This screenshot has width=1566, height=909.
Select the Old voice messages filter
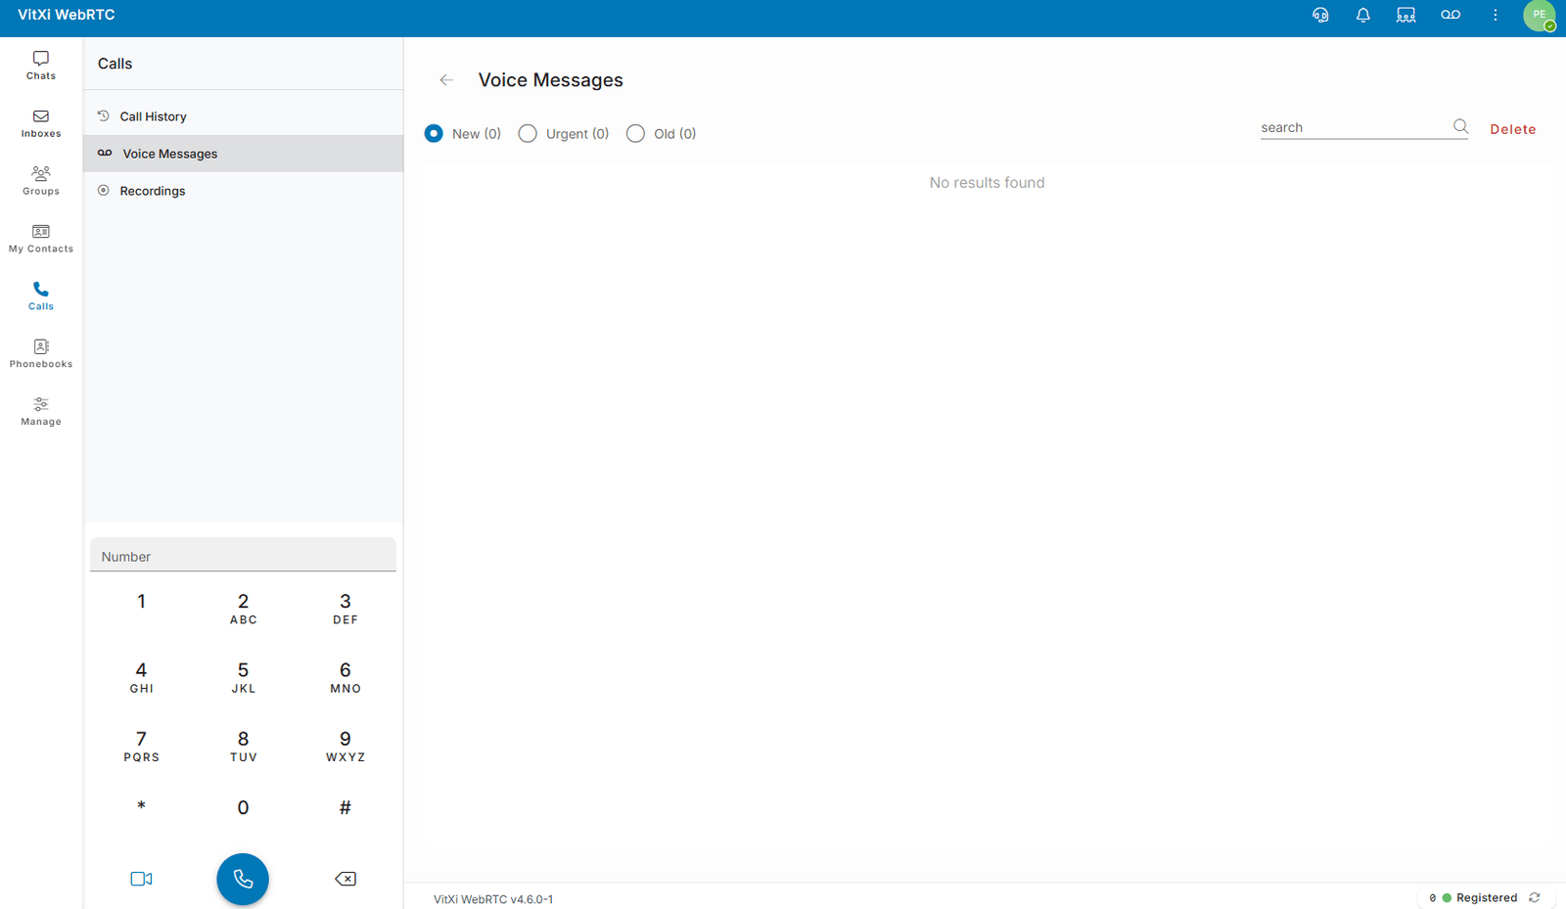[x=635, y=133]
